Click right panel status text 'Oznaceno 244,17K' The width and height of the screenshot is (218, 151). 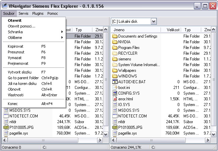[x=126, y=147]
